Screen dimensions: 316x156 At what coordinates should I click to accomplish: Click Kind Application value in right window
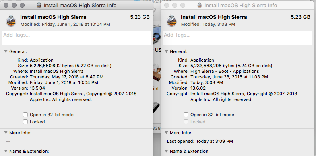point(202,60)
